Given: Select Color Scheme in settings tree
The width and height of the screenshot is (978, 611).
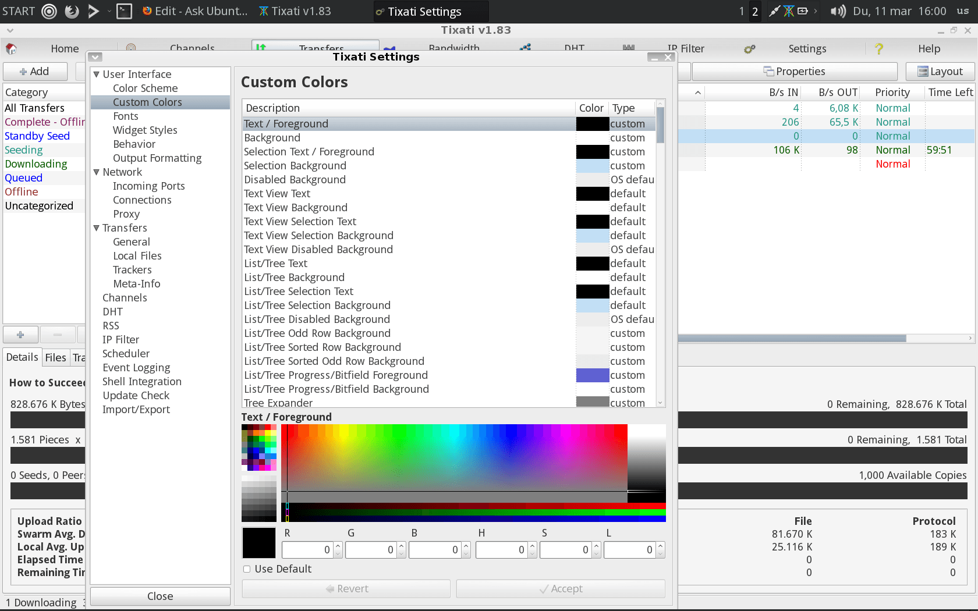Looking at the screenshot, I should tap(146, 88).
